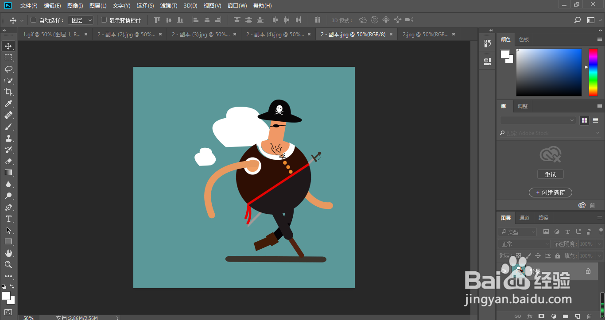Add a layer mask
The width and height of the screenshot is (605, 320).
(x=541, y=316)
